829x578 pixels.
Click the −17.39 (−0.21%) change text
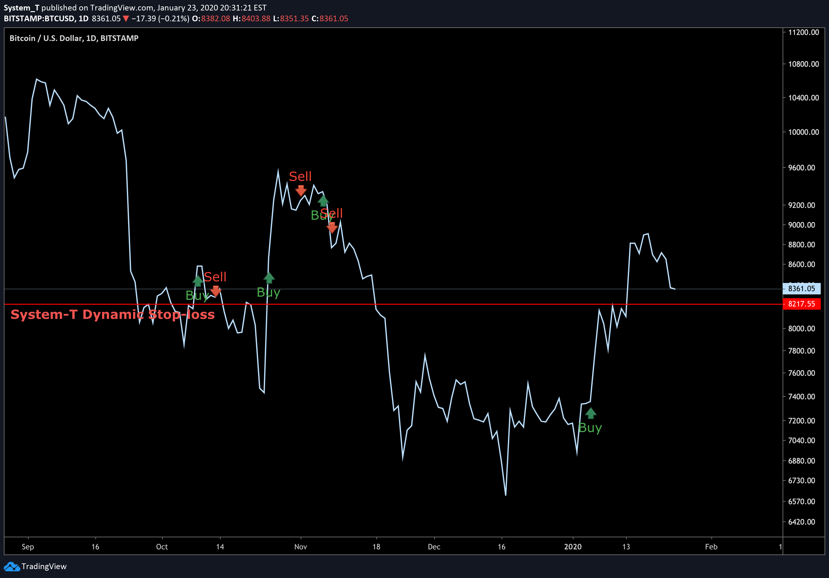tap(160, 19)
